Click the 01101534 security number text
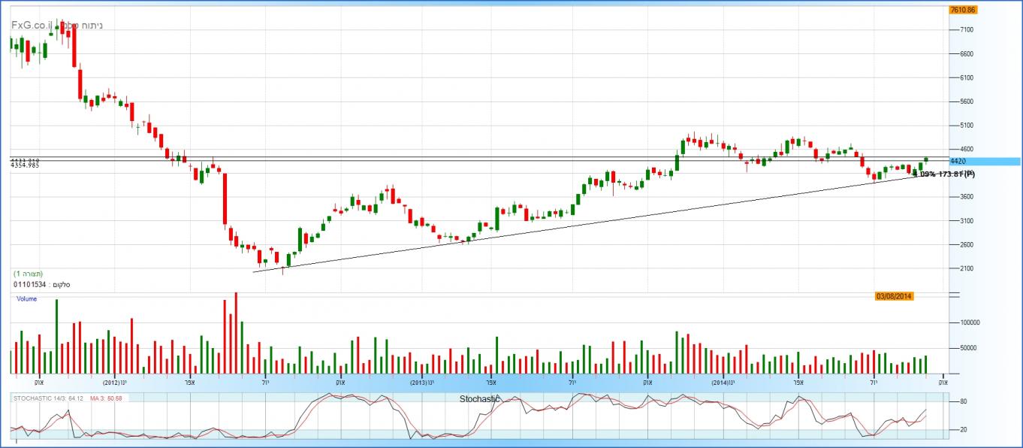 pyautogui.click(x=29, y=285)
